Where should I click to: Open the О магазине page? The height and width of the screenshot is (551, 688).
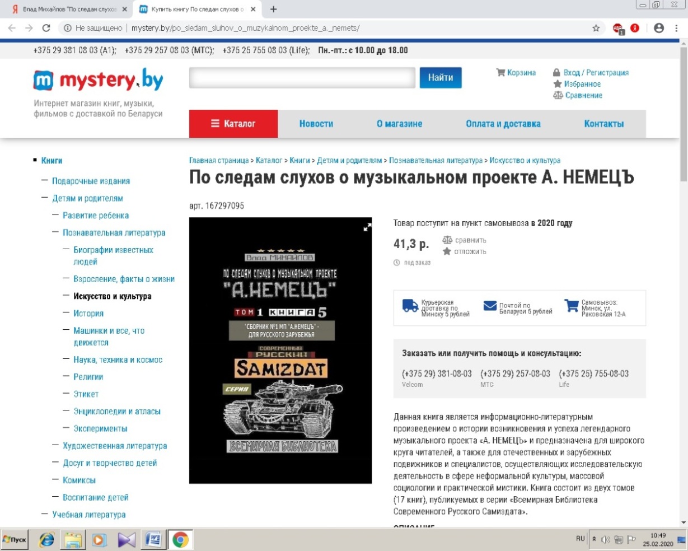pos(400,124)
